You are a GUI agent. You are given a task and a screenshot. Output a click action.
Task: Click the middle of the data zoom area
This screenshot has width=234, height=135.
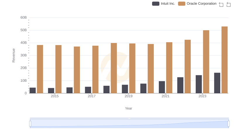pyautogui.click(x=129, y=124)
